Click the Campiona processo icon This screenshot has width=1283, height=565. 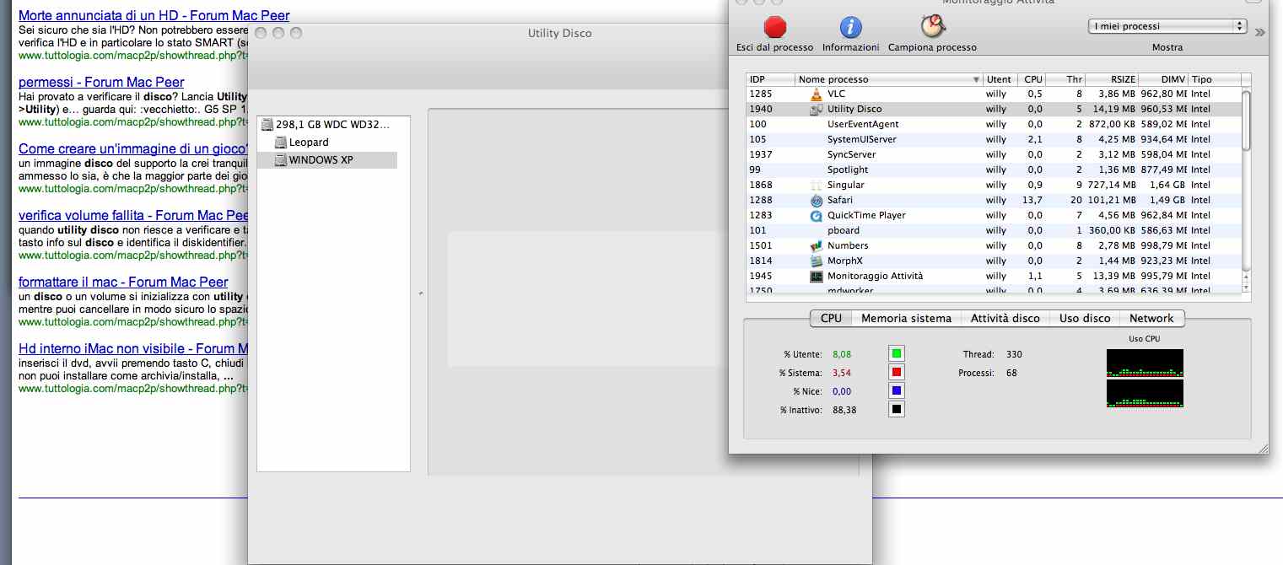pos(932,27)
